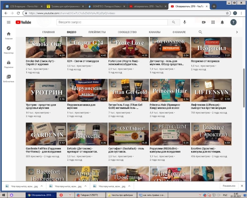Viewport: 247px width, 198px height.
Task: Open the ПЛЕЙЛИСТЫ channel tab
Action: [97, 32]
